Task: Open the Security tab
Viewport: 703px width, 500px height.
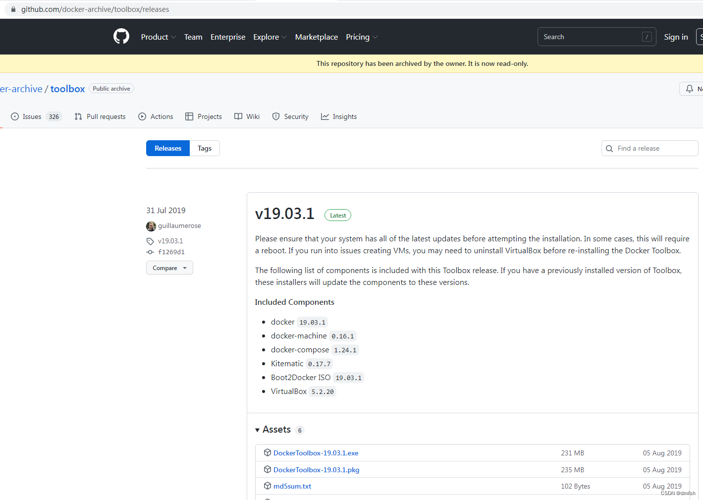Action: (290, 116)
